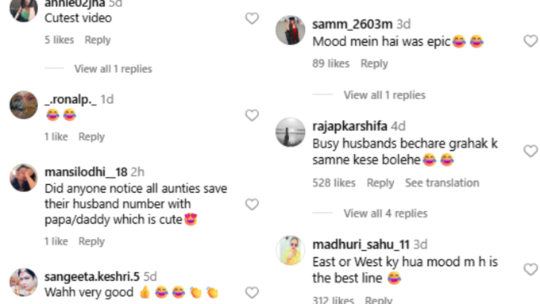Tap the heart on _.ronalp._ comment
This screenshot has width=540, height=304.
pyautogui.click(x=252, y=115)
